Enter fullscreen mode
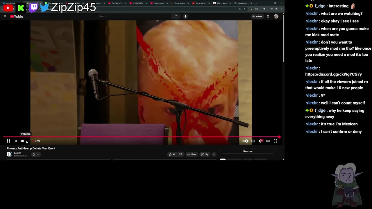This screenshot has width=372, height=209. [x=276, y=141]
